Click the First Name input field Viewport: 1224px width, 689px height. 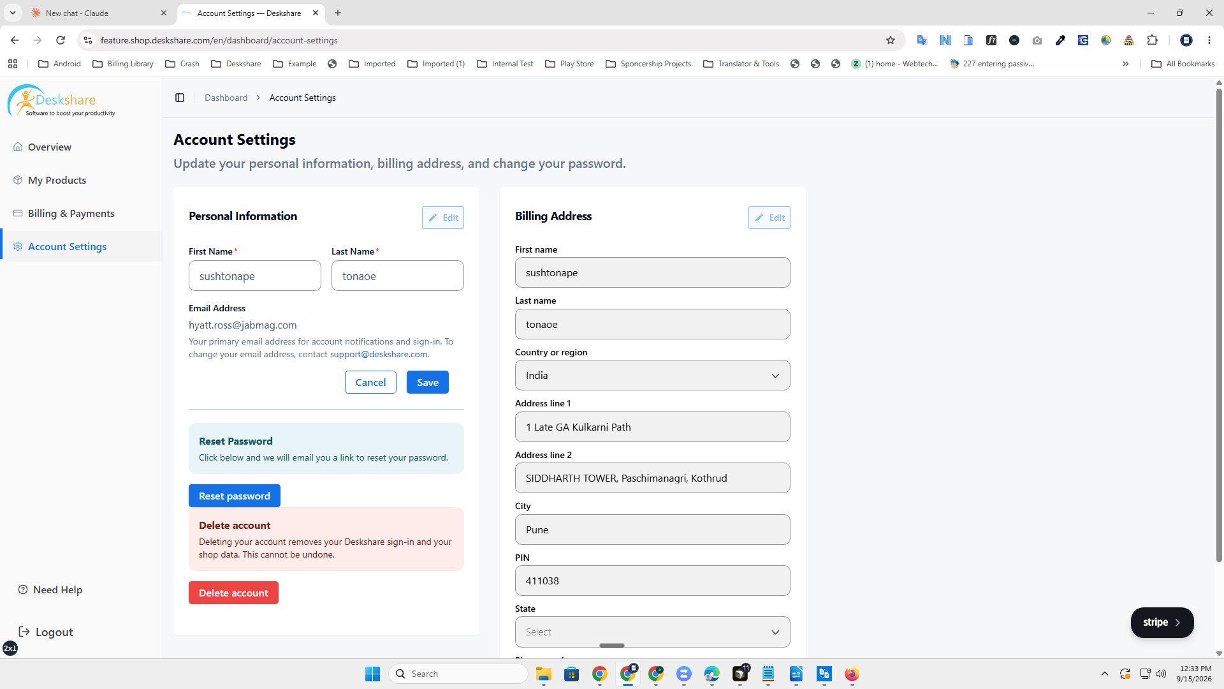click(255, 276)
